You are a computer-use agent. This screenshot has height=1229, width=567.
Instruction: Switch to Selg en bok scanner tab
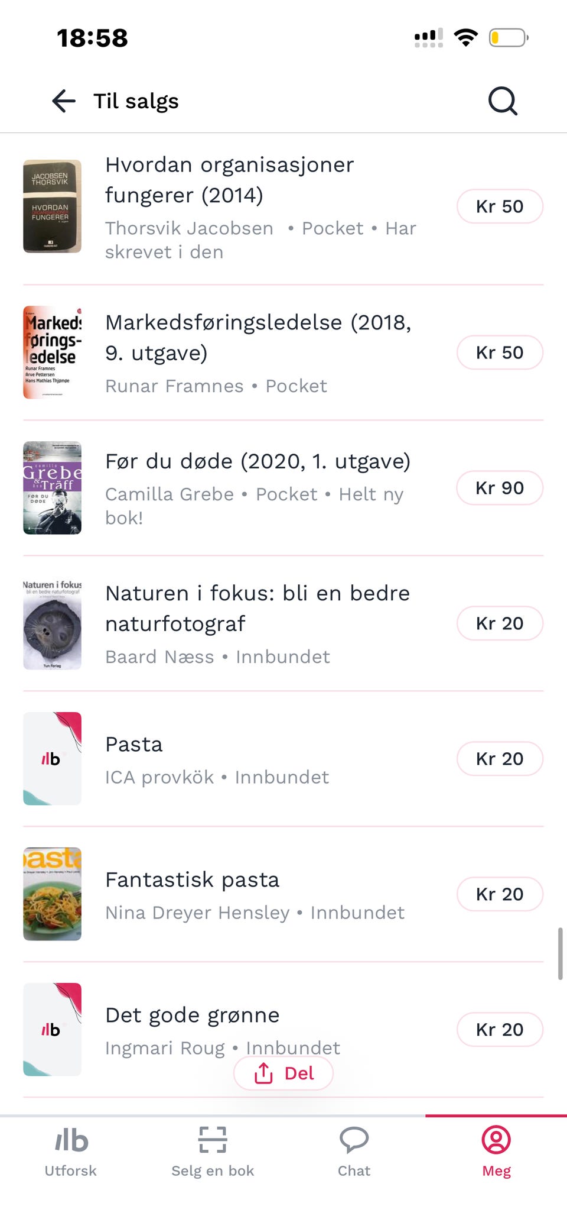pos(213,1152)
